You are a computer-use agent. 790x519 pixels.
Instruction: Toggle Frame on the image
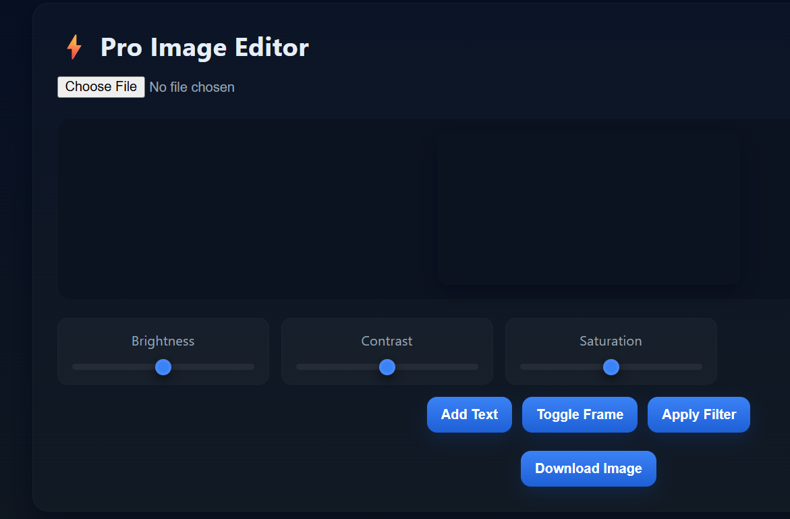pyautogui.click(x=580, y=414)
